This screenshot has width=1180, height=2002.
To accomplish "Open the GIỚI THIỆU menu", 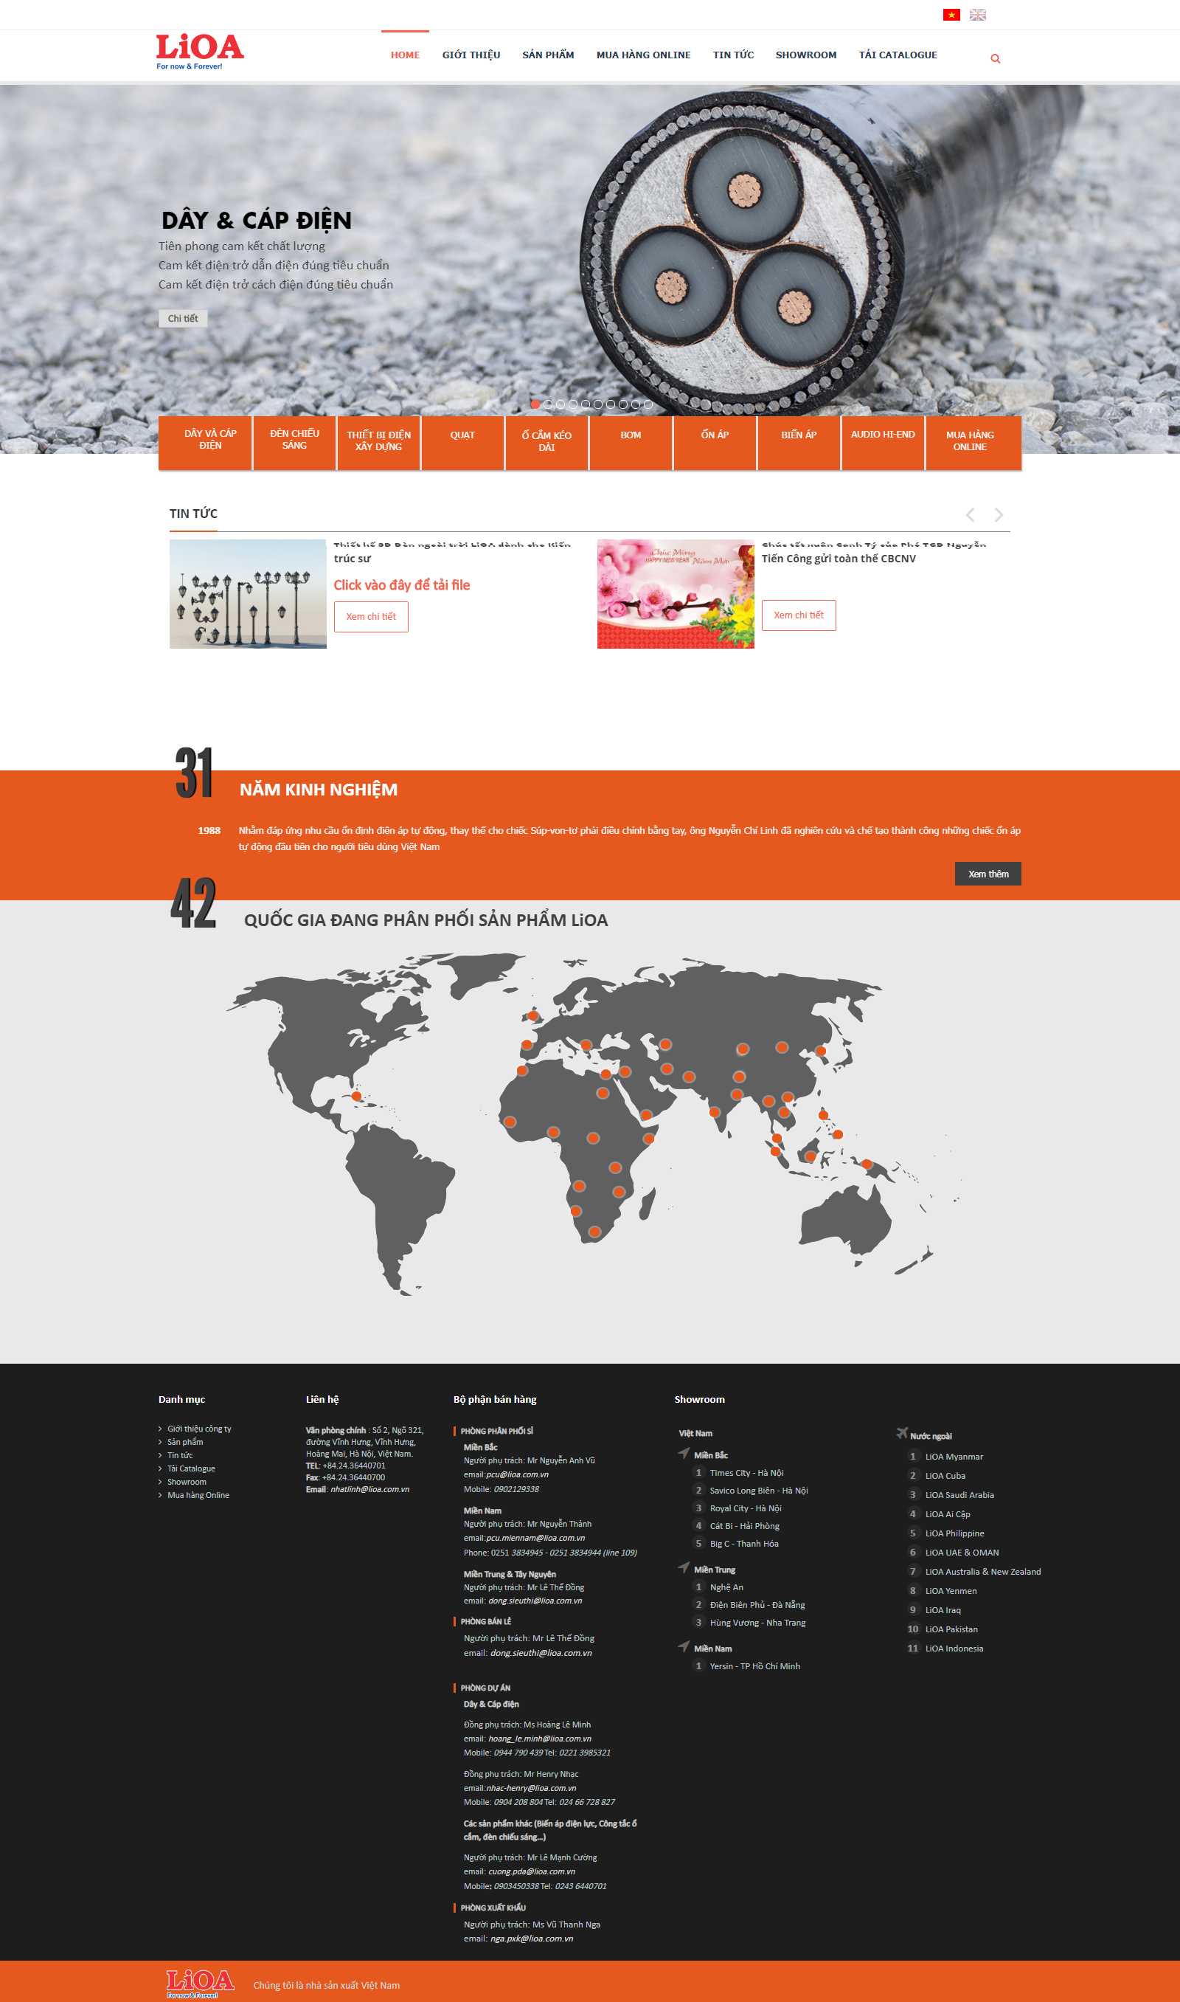I will pos(471,55).
